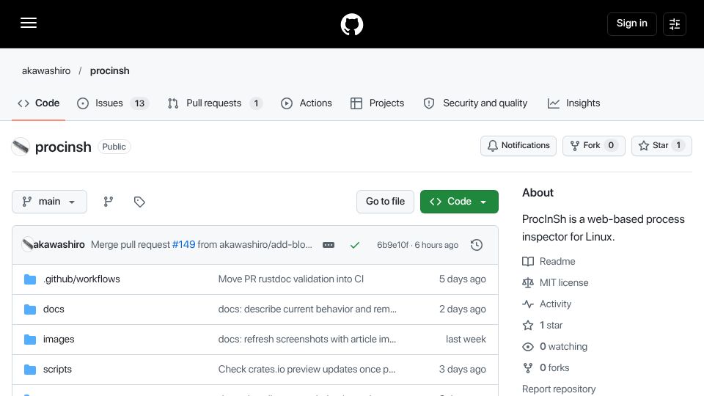Go to the Actions tab
Image resolution: width=704 pixels, height=396 pixels.
(x=307, y=103)
